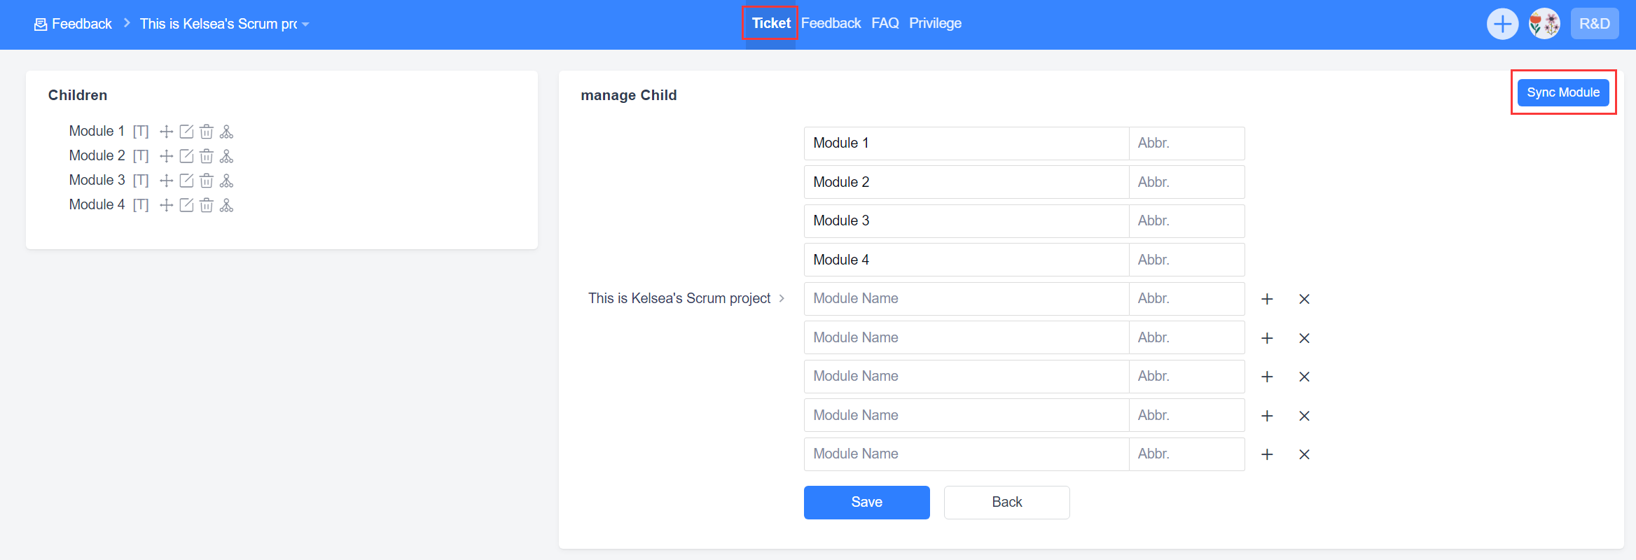The image size is (1636, 560).
Task: Click the move icon for Module 3
Action: point(166,181)
